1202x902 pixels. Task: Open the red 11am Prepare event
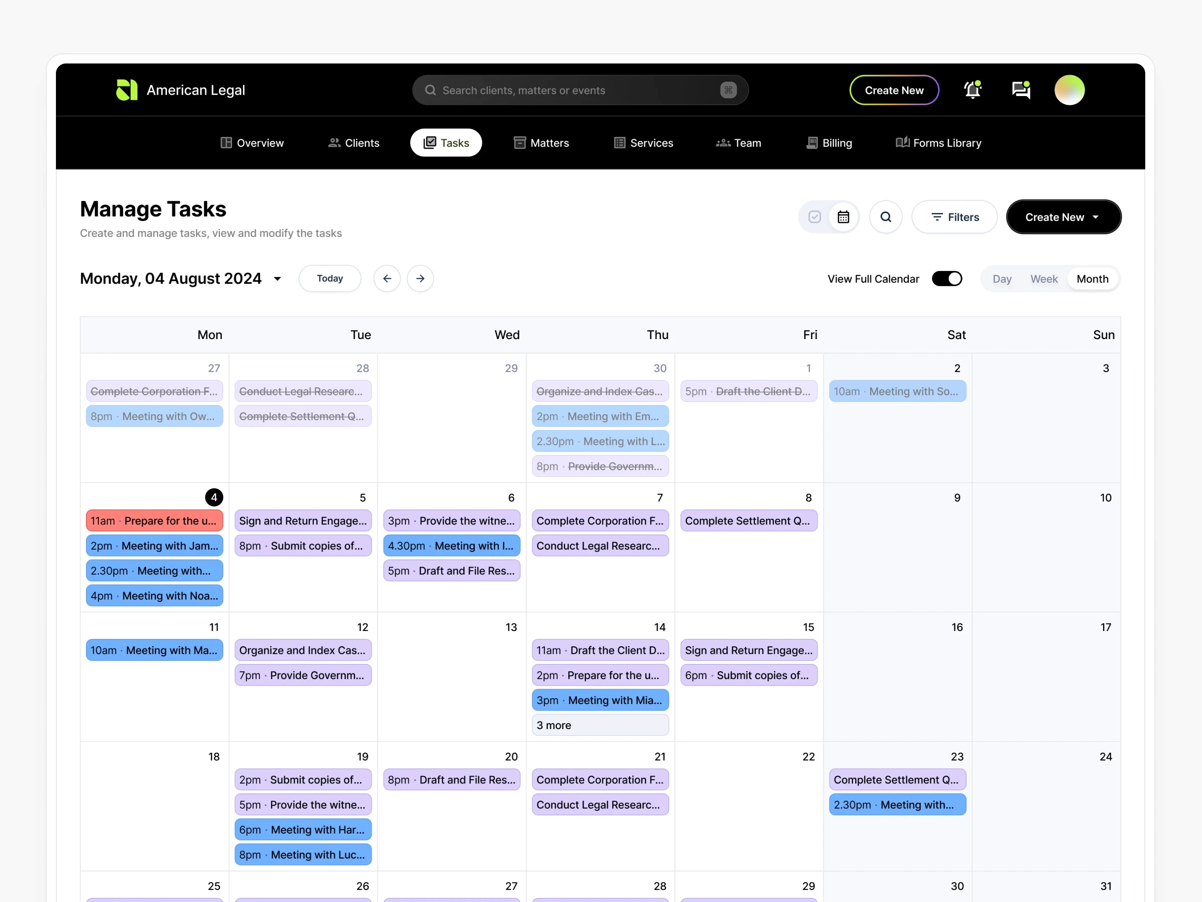pos(154,520)
